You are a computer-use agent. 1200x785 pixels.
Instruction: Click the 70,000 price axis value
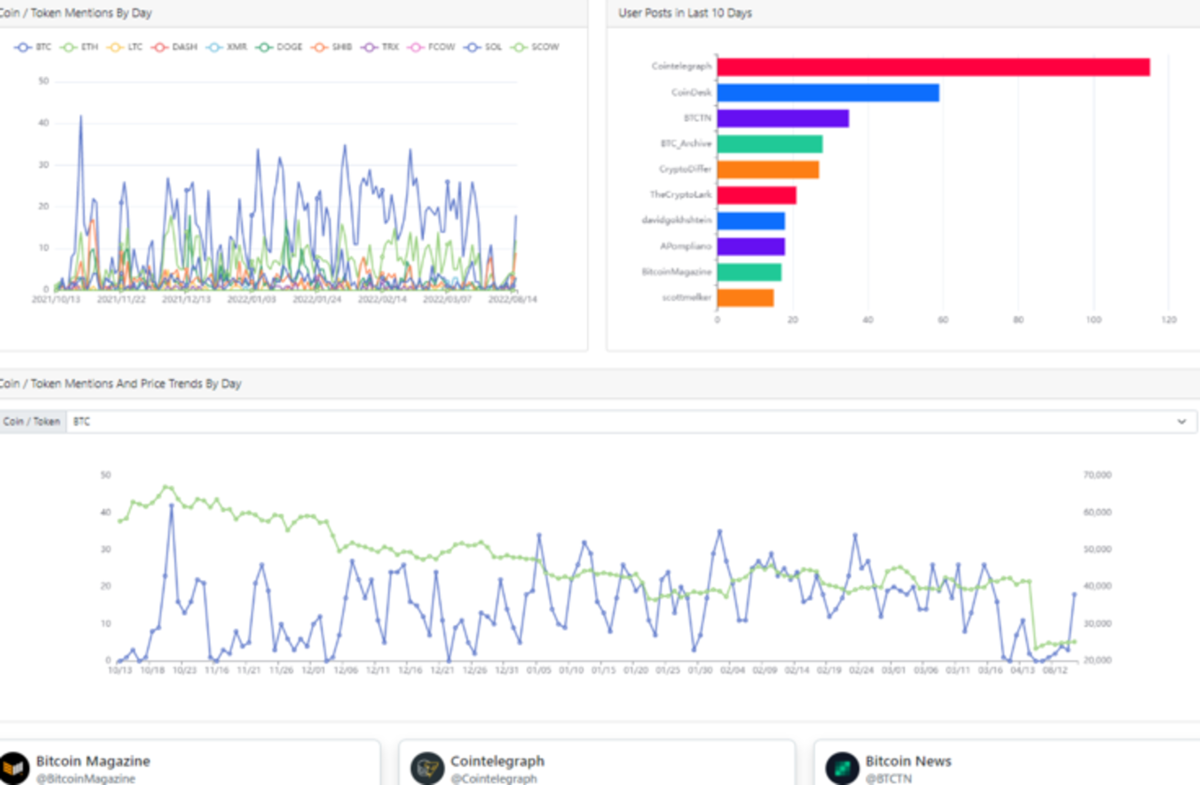[x=1097, y=475]
